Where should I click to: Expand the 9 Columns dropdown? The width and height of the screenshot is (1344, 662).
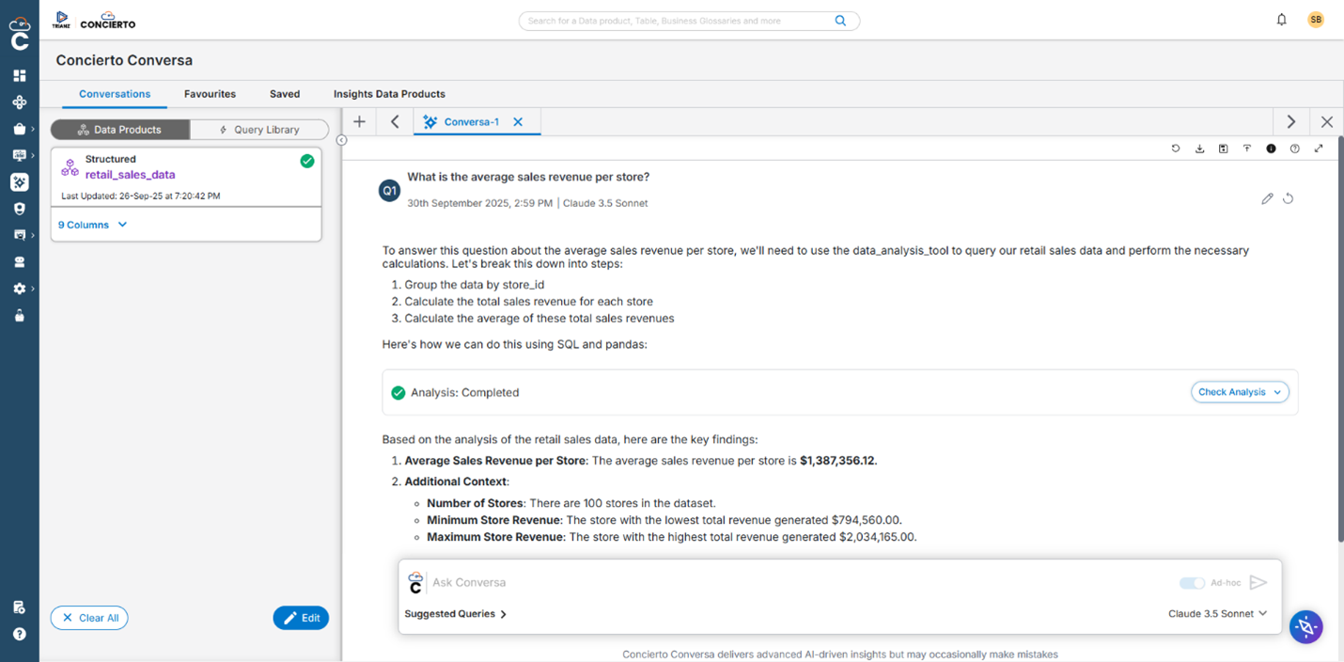pyautogui.click(x=91, y=225)
